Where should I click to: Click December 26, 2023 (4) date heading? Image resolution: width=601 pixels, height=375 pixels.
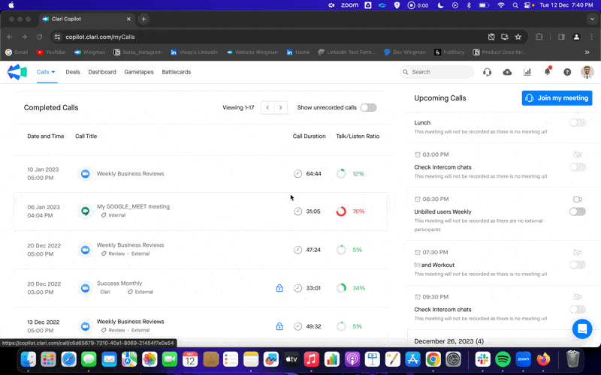pyautogui.click(x=448, y=341)
